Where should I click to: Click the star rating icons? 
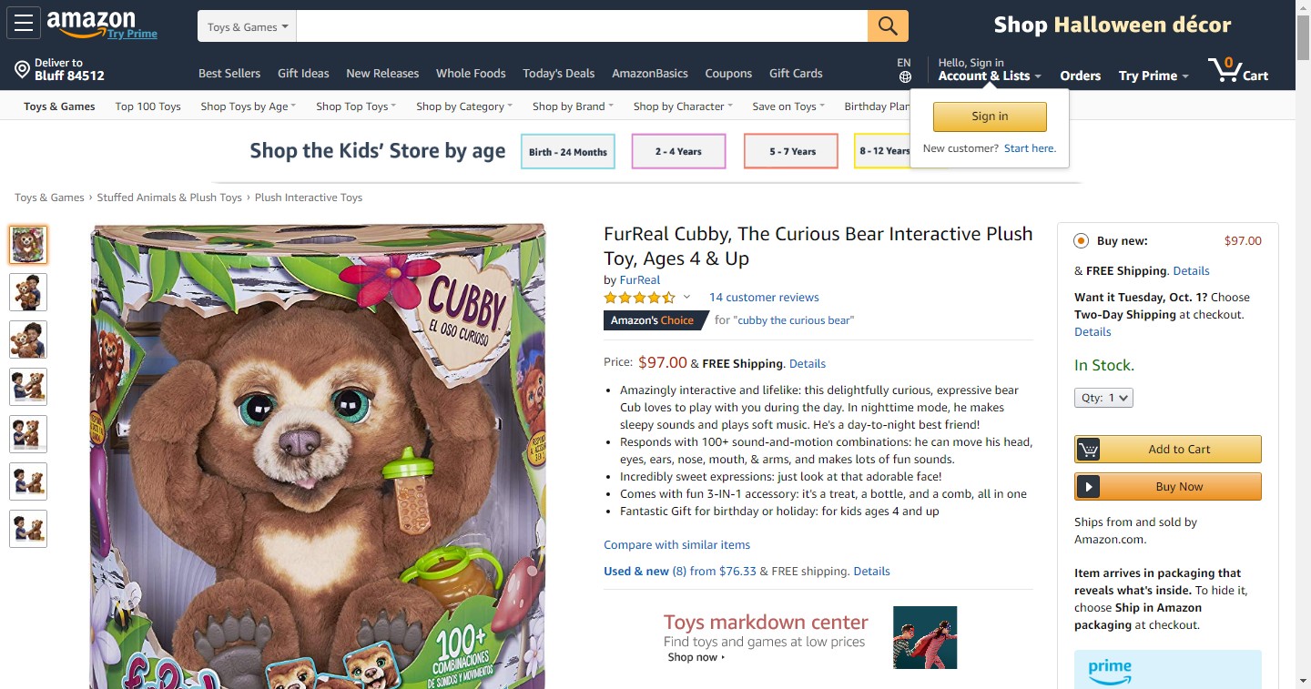click(639, 298)
